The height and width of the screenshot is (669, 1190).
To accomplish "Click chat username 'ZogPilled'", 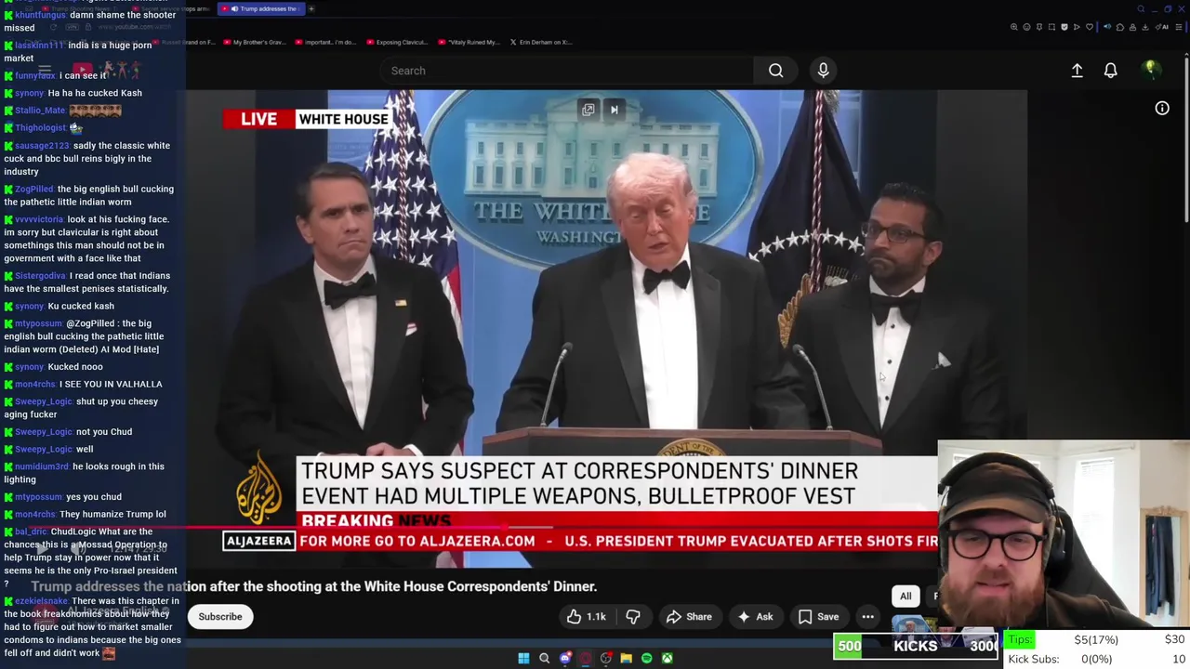I will pos(33,190).
